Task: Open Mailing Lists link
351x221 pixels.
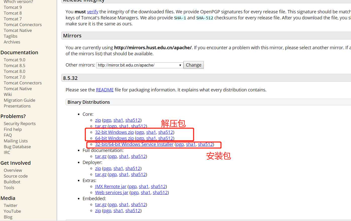Action: 16,141
